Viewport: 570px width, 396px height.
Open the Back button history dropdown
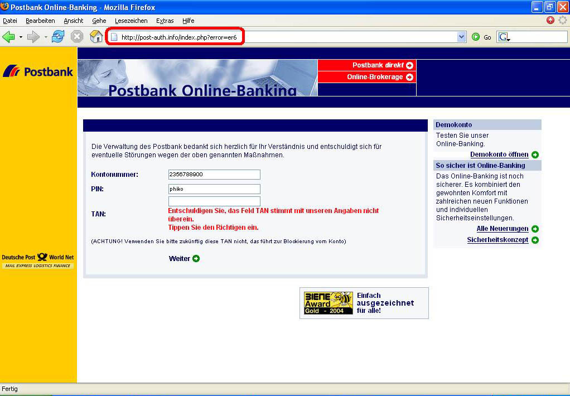[21, 37]
